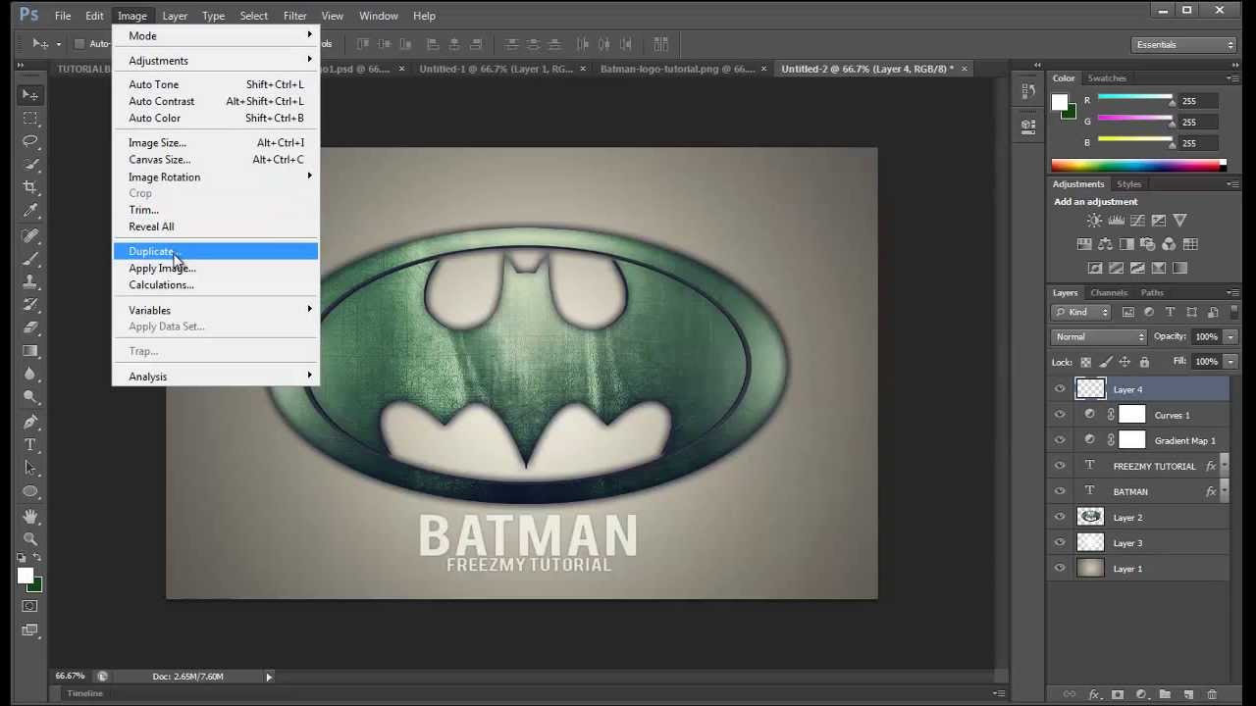Open the Essentials workspace dropdown
Viewport: 1256px width, 706px height.
[x=1183, y=44]
